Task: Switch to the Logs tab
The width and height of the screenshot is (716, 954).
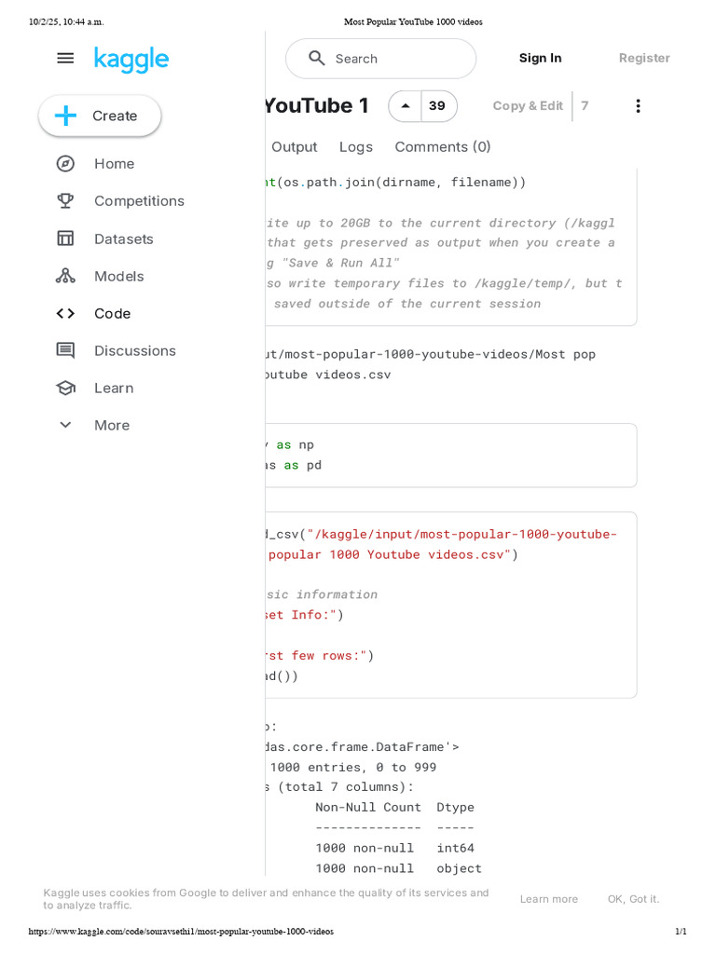Action: pos(356,147)
